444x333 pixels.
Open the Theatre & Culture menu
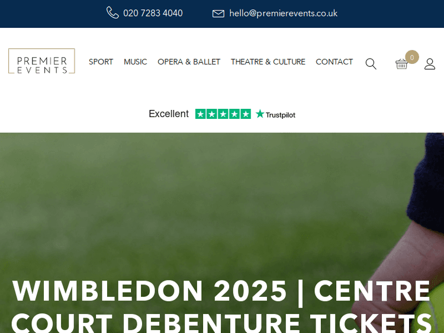pos(268,62)
